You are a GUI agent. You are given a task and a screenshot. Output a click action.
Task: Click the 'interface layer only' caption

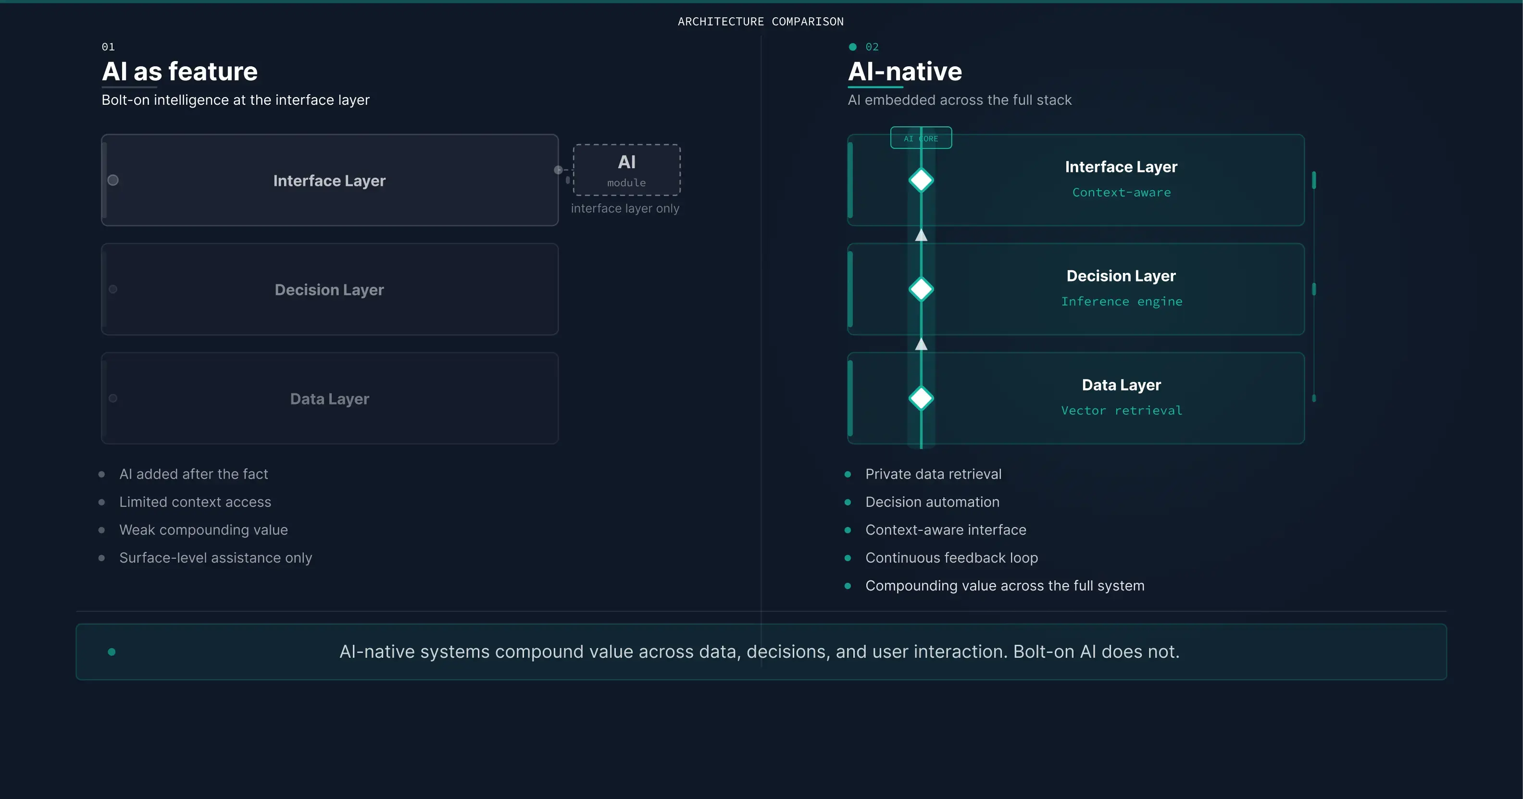(x=625, y=209)
